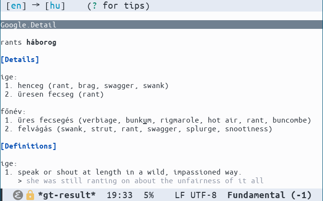This screenshot has height=201, width=323.
Task: Click the Emacs logo icon in mode line
Action: coord(18,195)
